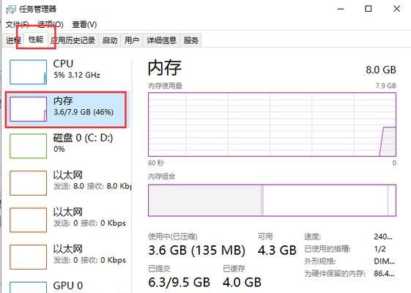
Task: Select the GPU 0 performance entry
Action: [68, 286]
